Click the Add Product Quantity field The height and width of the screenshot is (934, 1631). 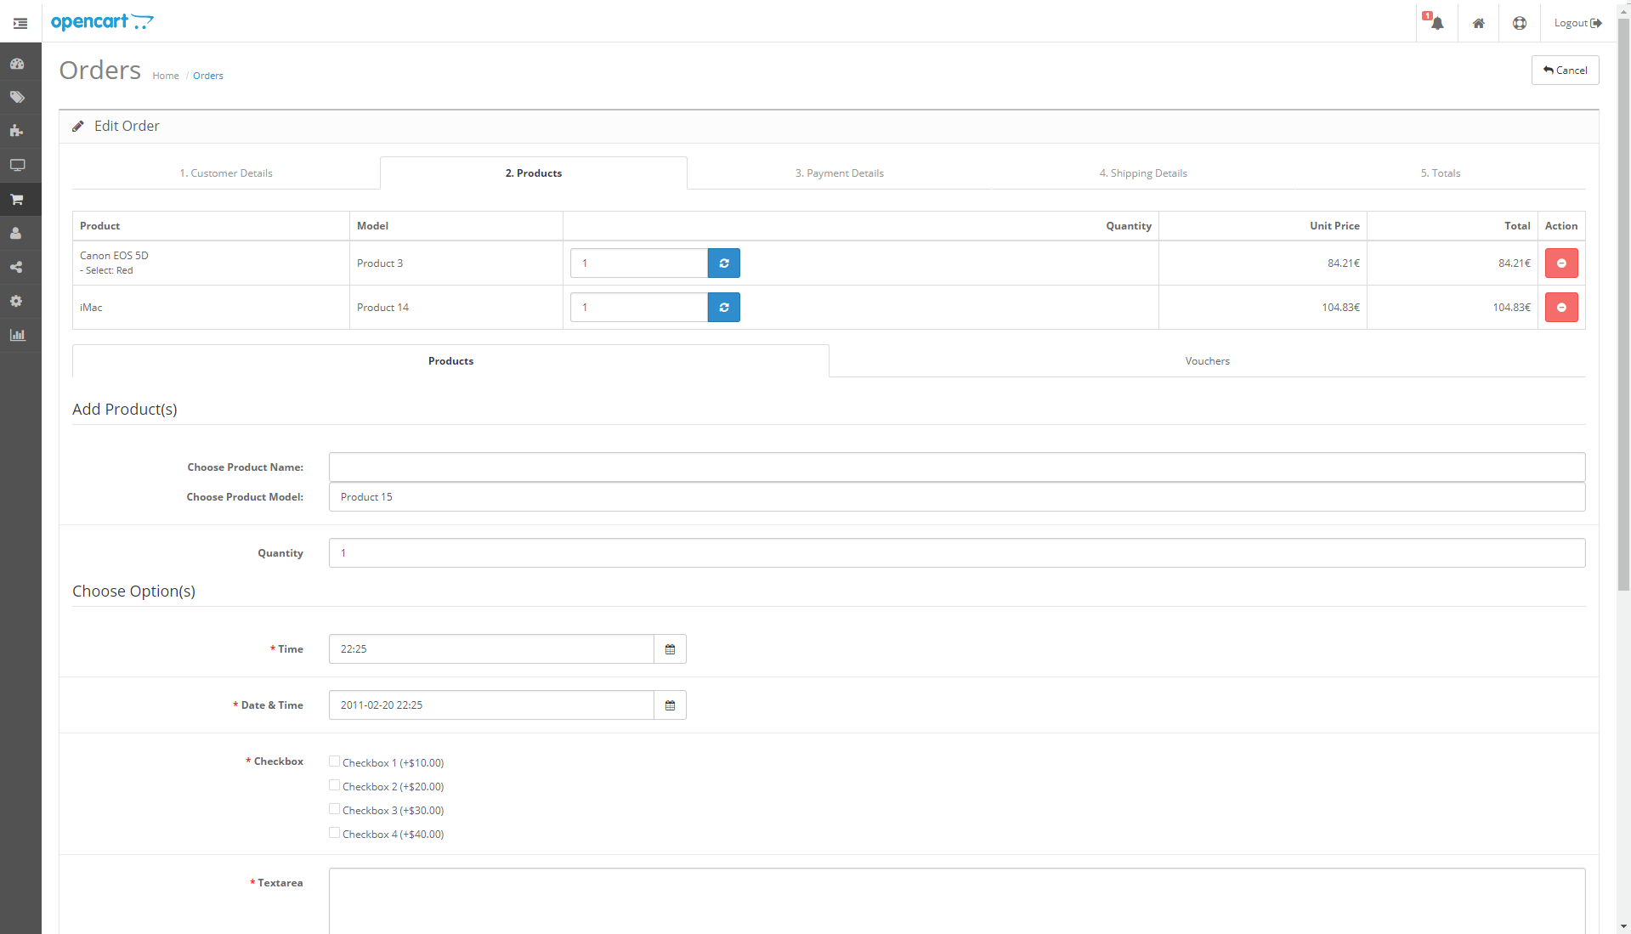coord(957,553)
